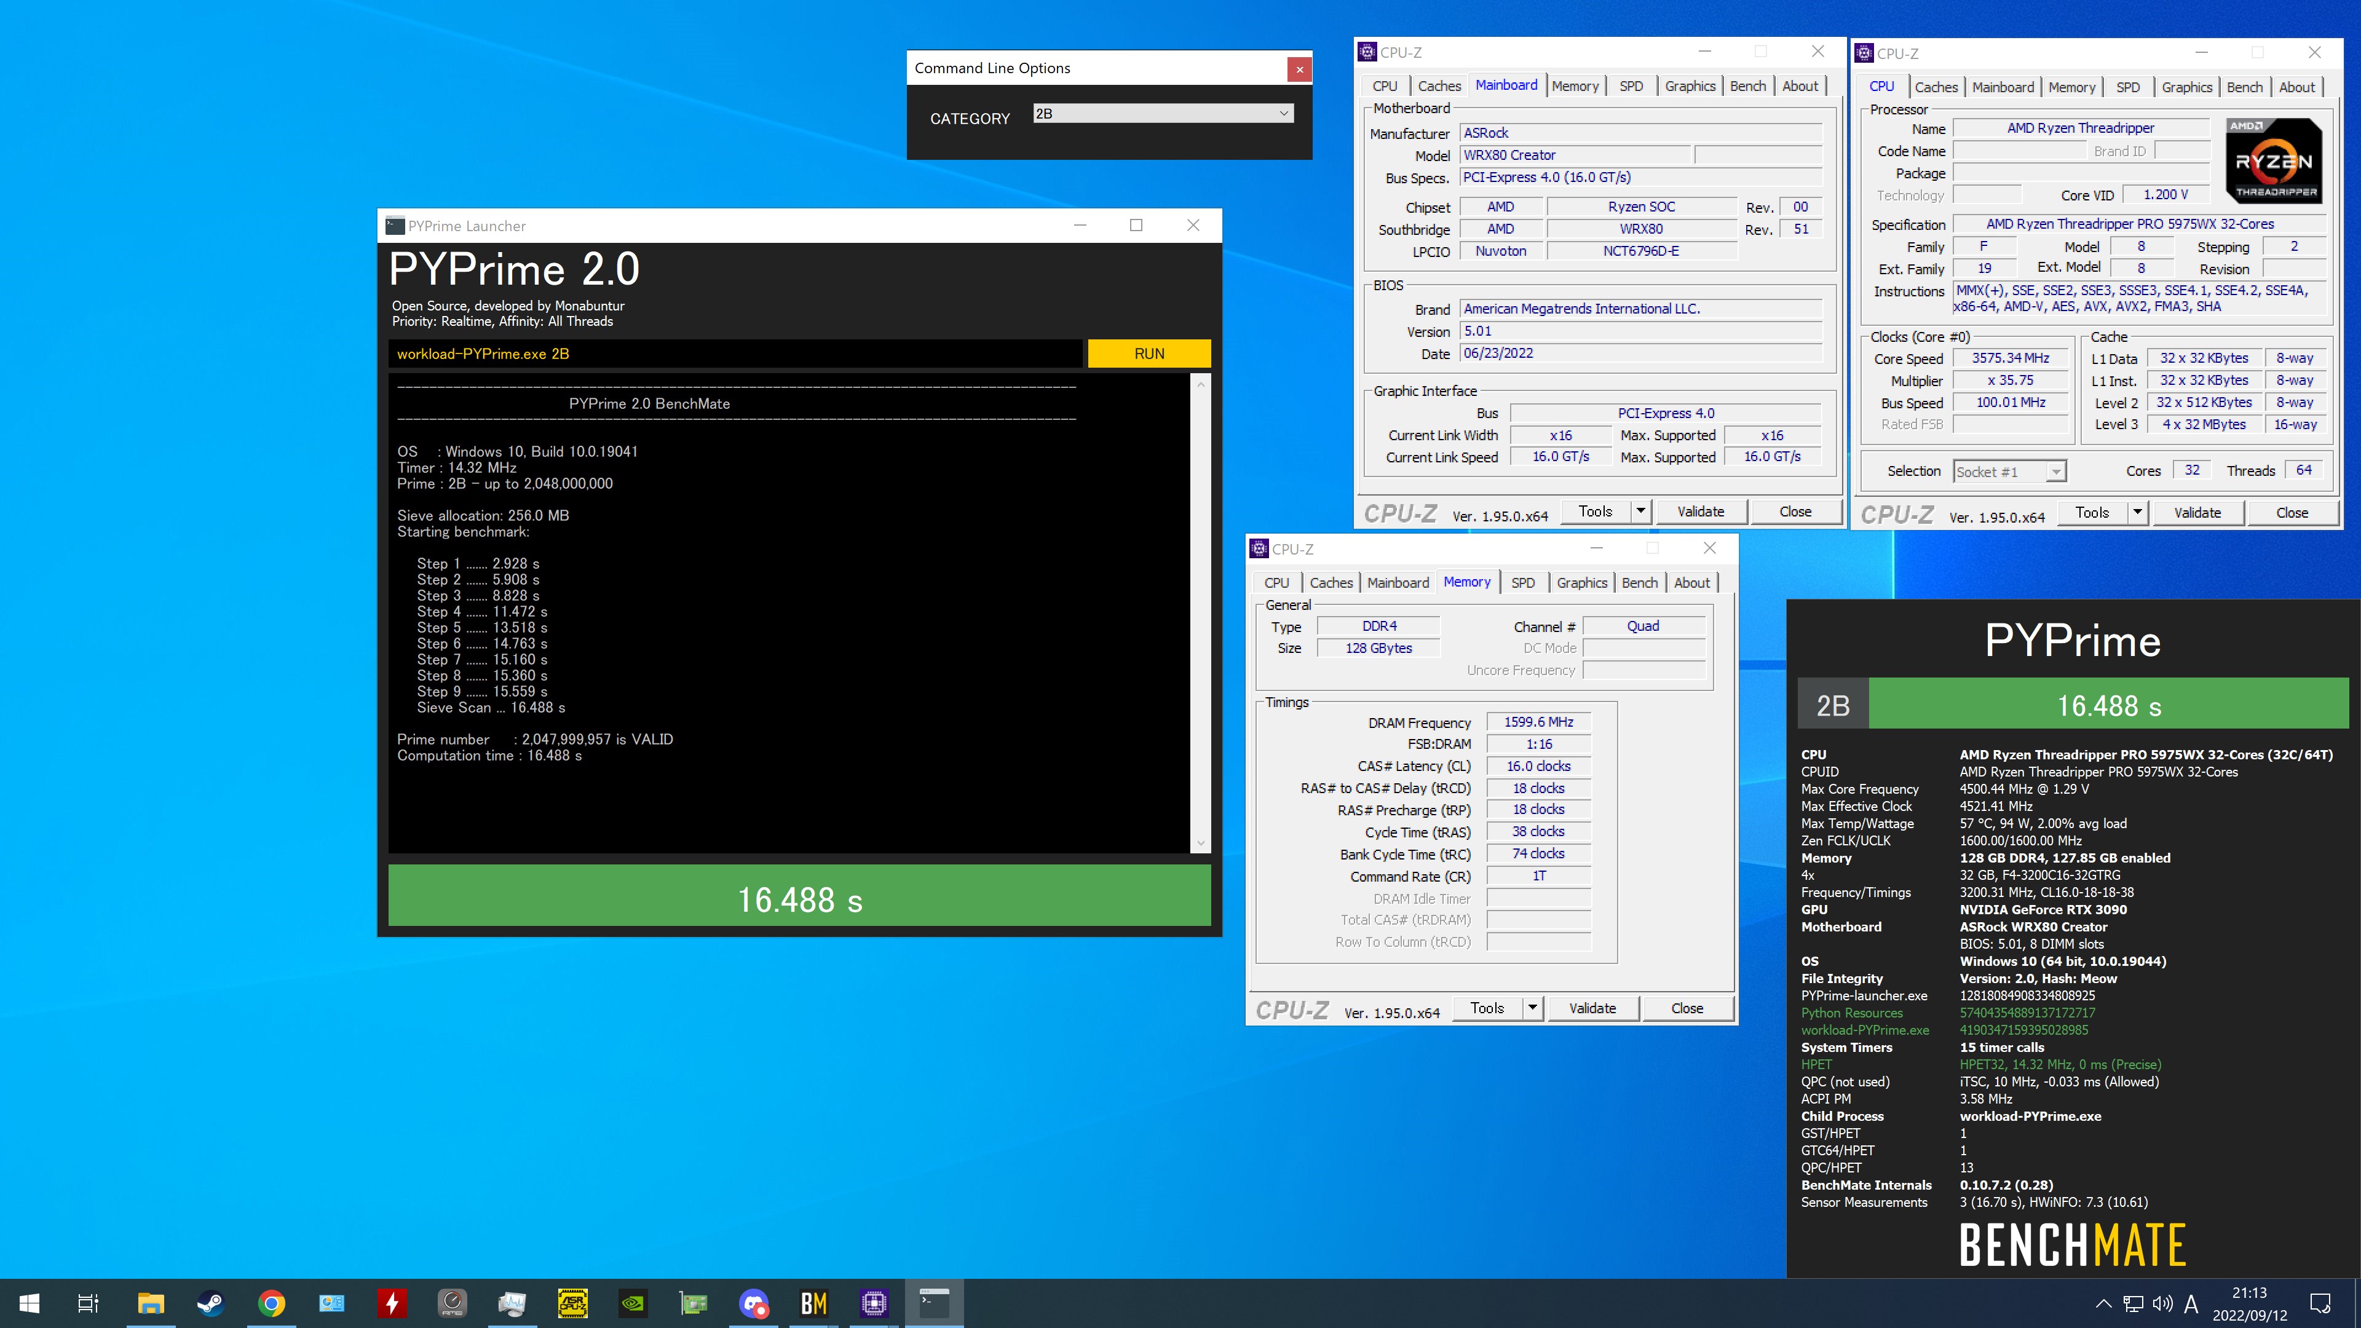
Task: Click PYPrime output scrollbar down arrow
Action: 1201,842
